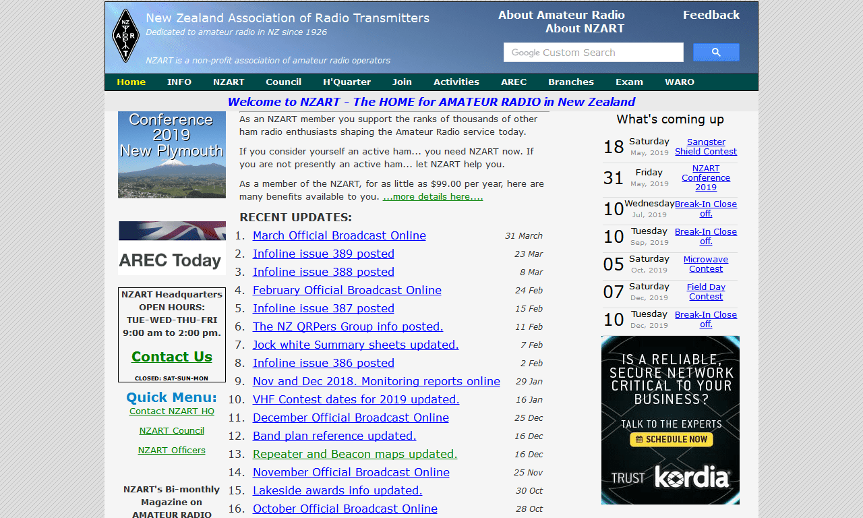Open Conference 2019 New Plymouth image
Image resolution: width=863 pixels, height=518 pixels.
pyautogui.click(x=172, y=154)
